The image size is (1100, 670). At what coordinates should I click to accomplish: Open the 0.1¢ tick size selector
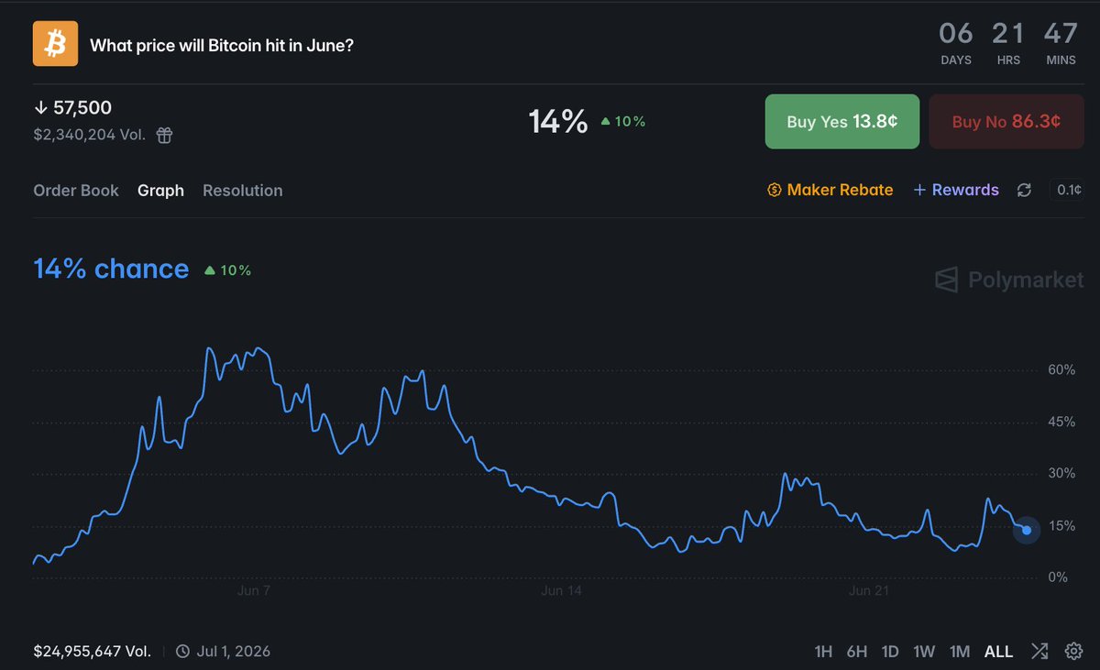click(1068, 190)
